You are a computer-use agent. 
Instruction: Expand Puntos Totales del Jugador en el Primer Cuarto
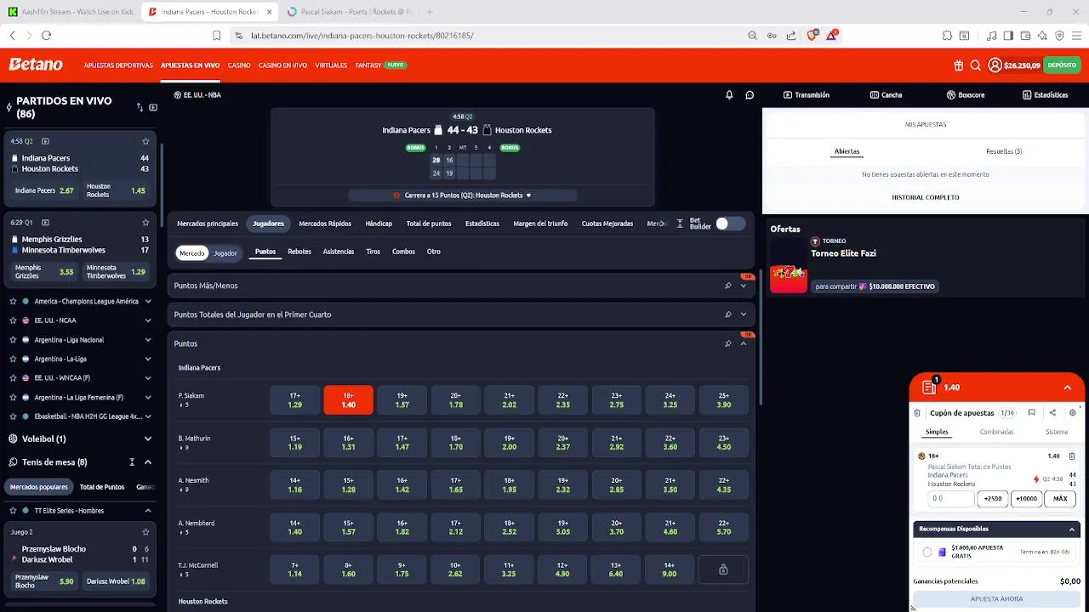pyautogui.click(x=744, y=314)
